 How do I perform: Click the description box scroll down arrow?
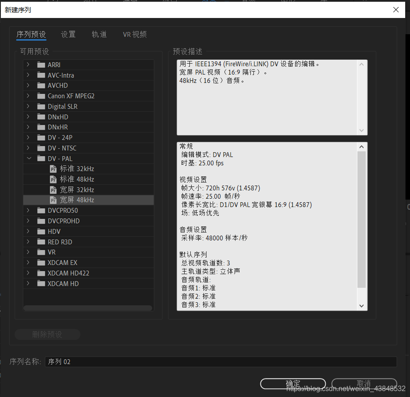(x=361, y=130)
